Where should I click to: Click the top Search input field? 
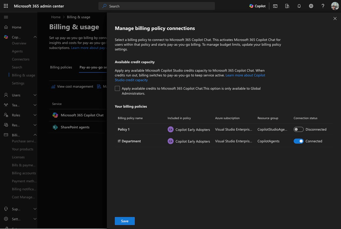[x=157, y=6]
